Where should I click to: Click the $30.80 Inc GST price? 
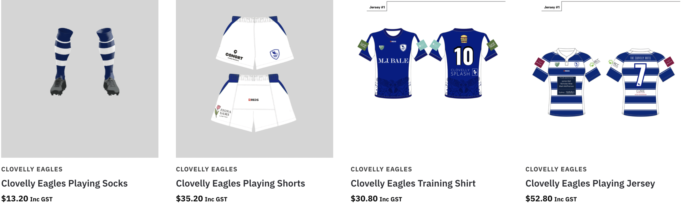(376, 199)
